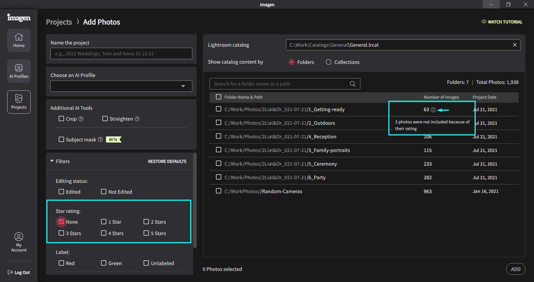Select the 1_Getting-ready folder checkbox
This screenshot has width=534, height=282.
point(219,109)
